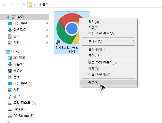Click pin icon next to 바탕 화면
Viewport: 162px width, 123px height.
coord(47,24)
